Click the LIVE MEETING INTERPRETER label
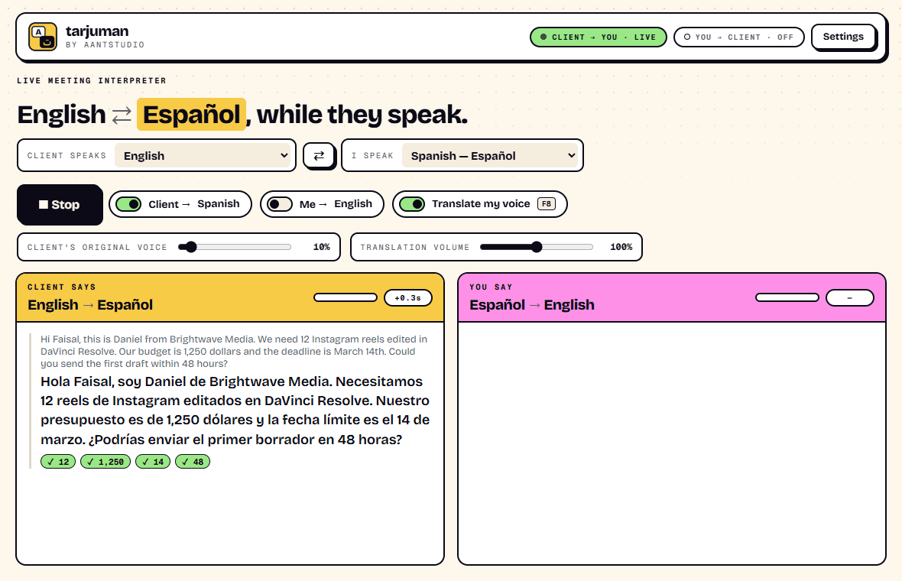This screenshot has height=581, width=902. 92,80
